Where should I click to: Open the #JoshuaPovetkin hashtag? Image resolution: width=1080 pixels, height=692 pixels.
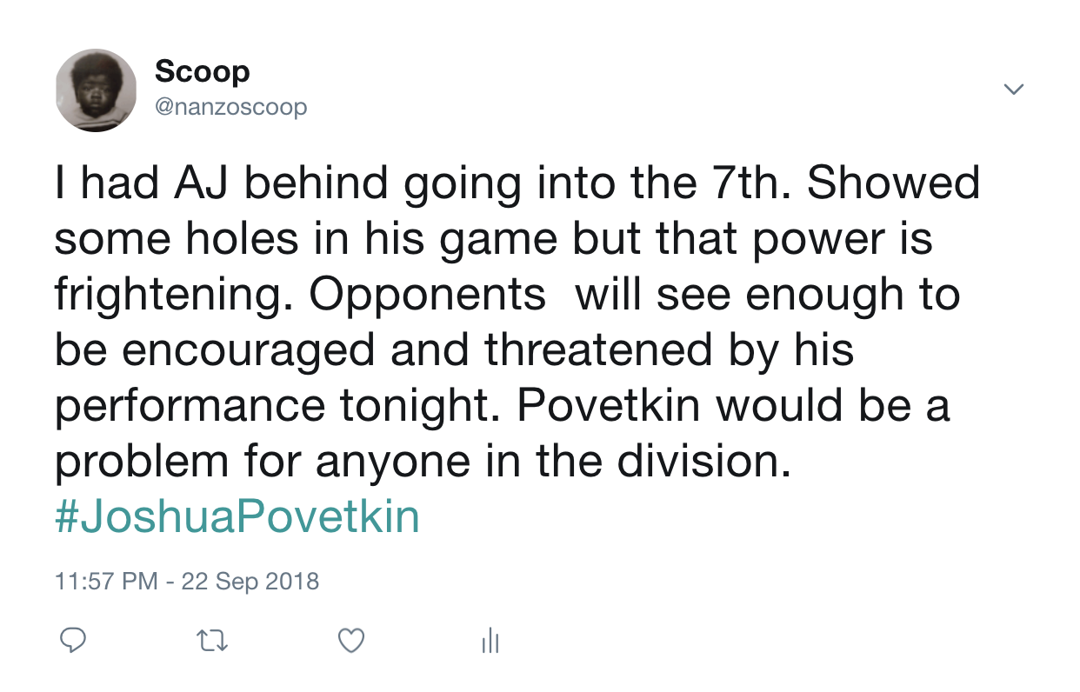237,516
